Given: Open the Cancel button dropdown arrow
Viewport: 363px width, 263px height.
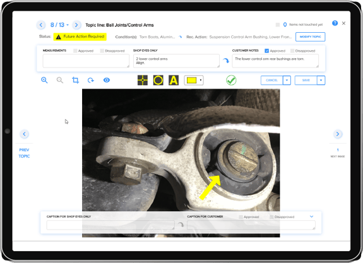Looking at the screenshot, I should 287,80.
